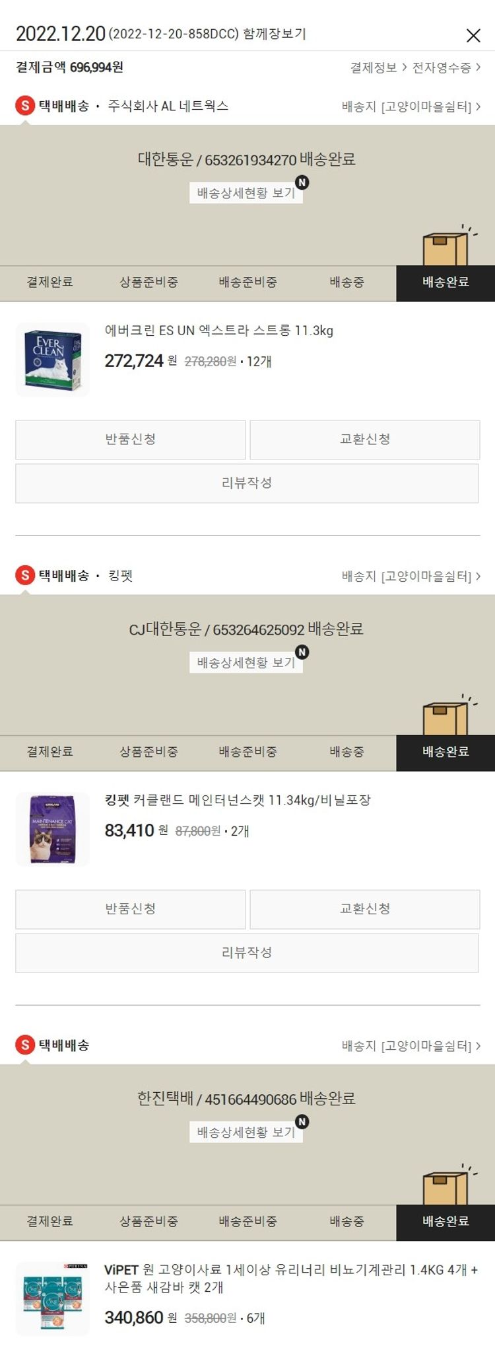The height and width of the screenshot is (1352, 495).
Task: Close the order detail page with X
Action: click(473, 35)
